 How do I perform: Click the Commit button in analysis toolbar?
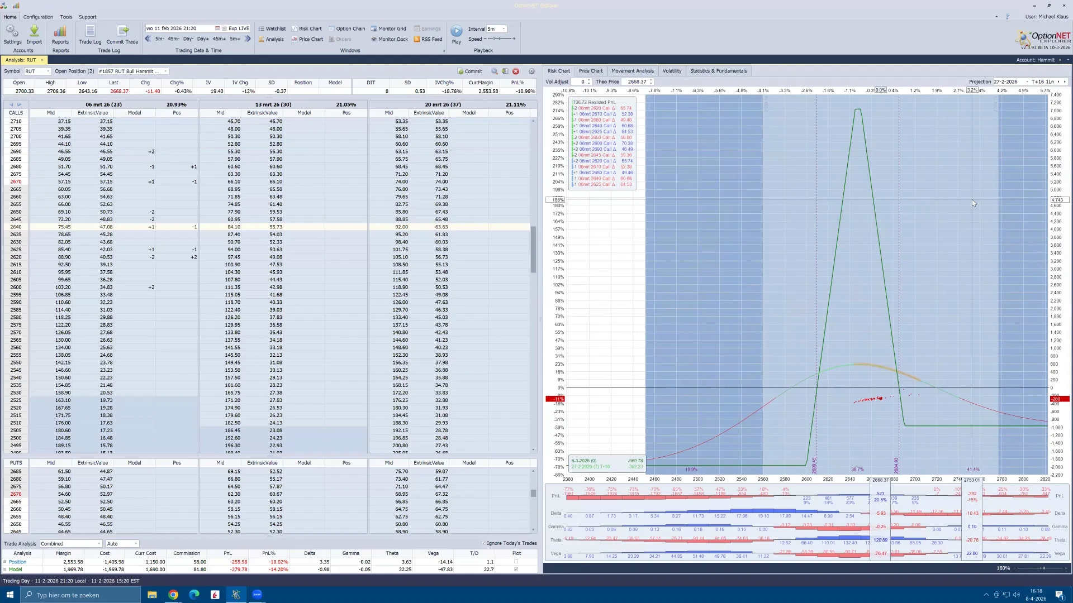click(x=470, y=71)
